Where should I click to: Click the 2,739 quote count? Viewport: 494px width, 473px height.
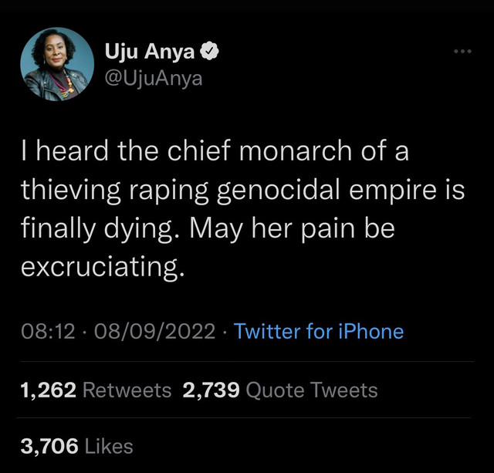(x=211, y=390)
